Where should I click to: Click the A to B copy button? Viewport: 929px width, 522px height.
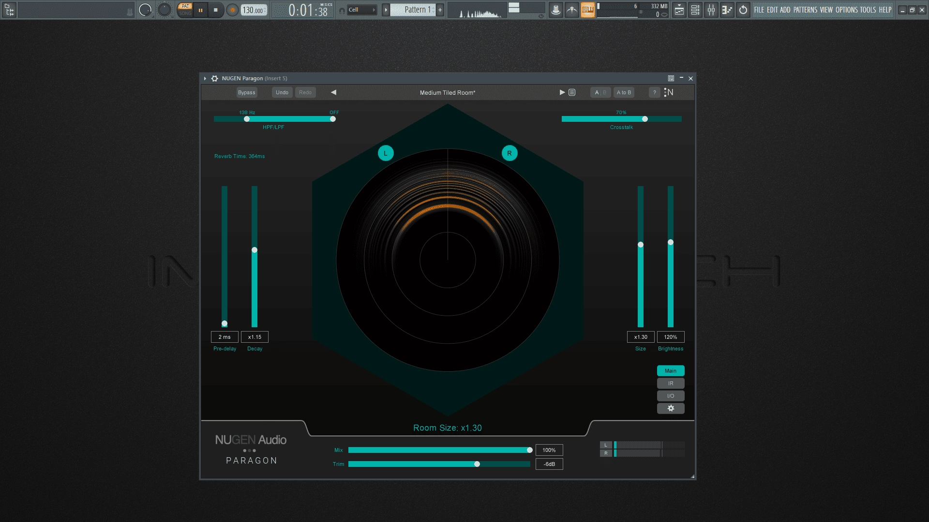624,92
